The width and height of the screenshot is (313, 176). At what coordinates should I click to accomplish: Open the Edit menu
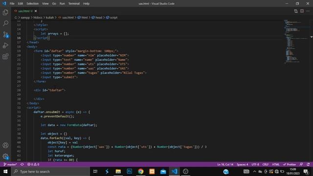tap(21, 3)
